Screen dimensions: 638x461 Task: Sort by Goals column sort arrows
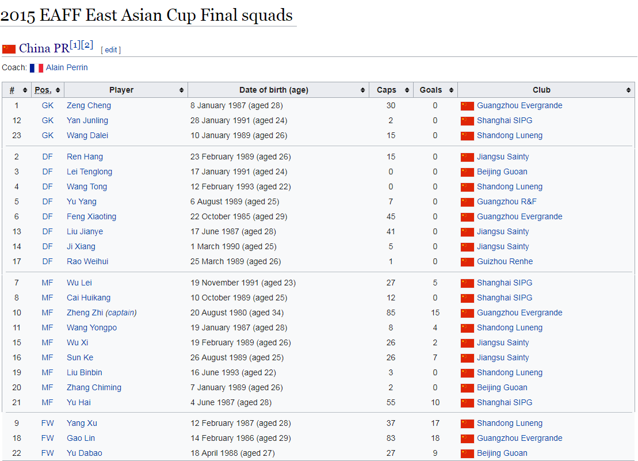451,90
